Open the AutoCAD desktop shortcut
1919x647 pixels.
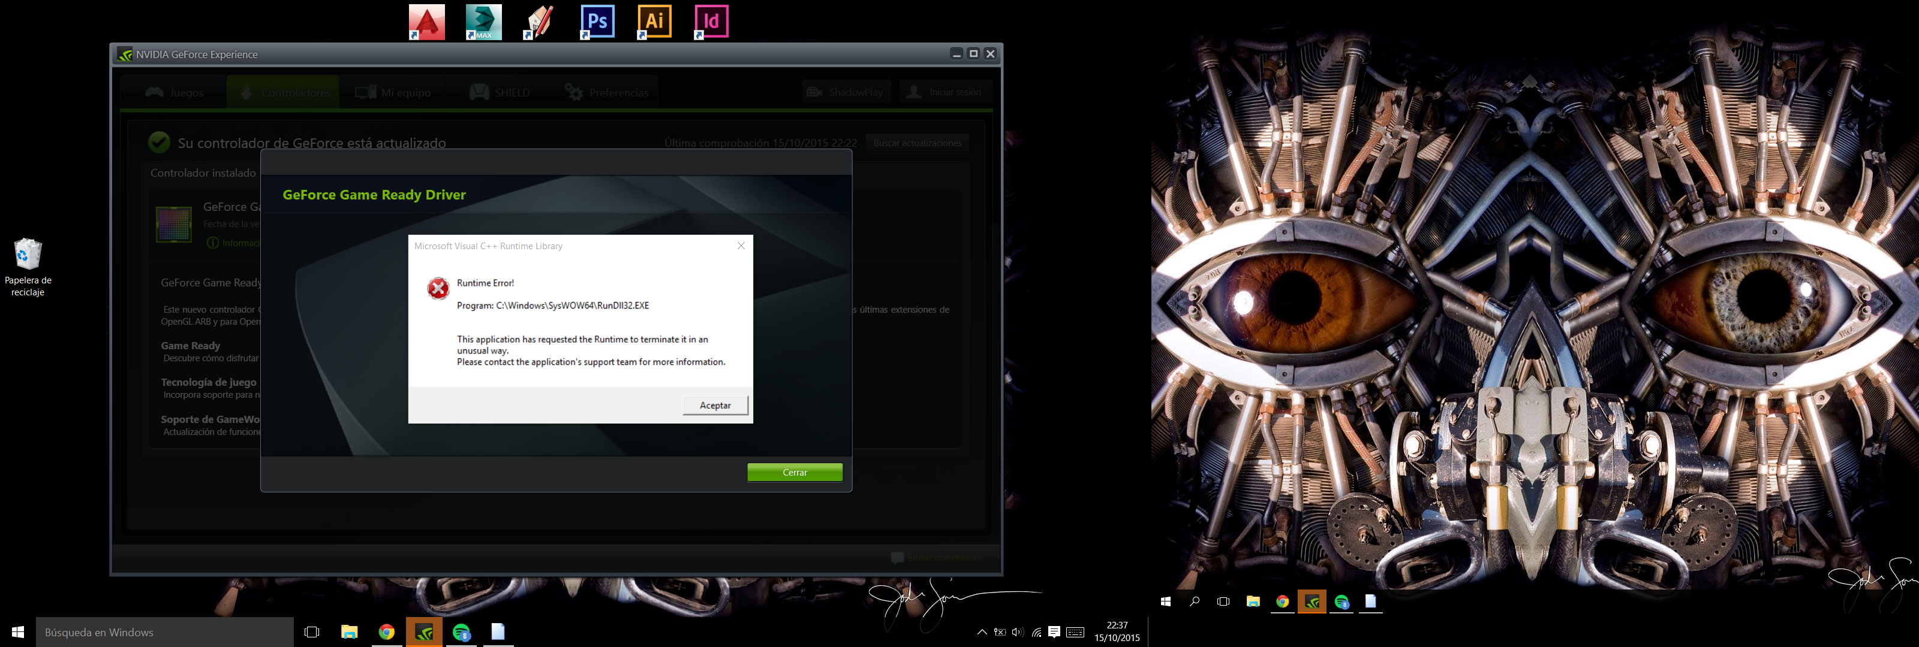[427, 22]
